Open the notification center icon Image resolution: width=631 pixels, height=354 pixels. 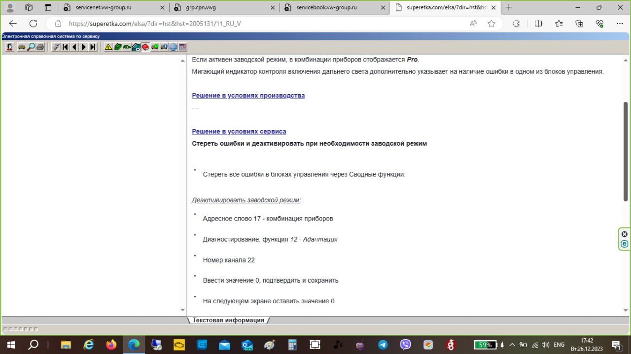click(616, 345)
